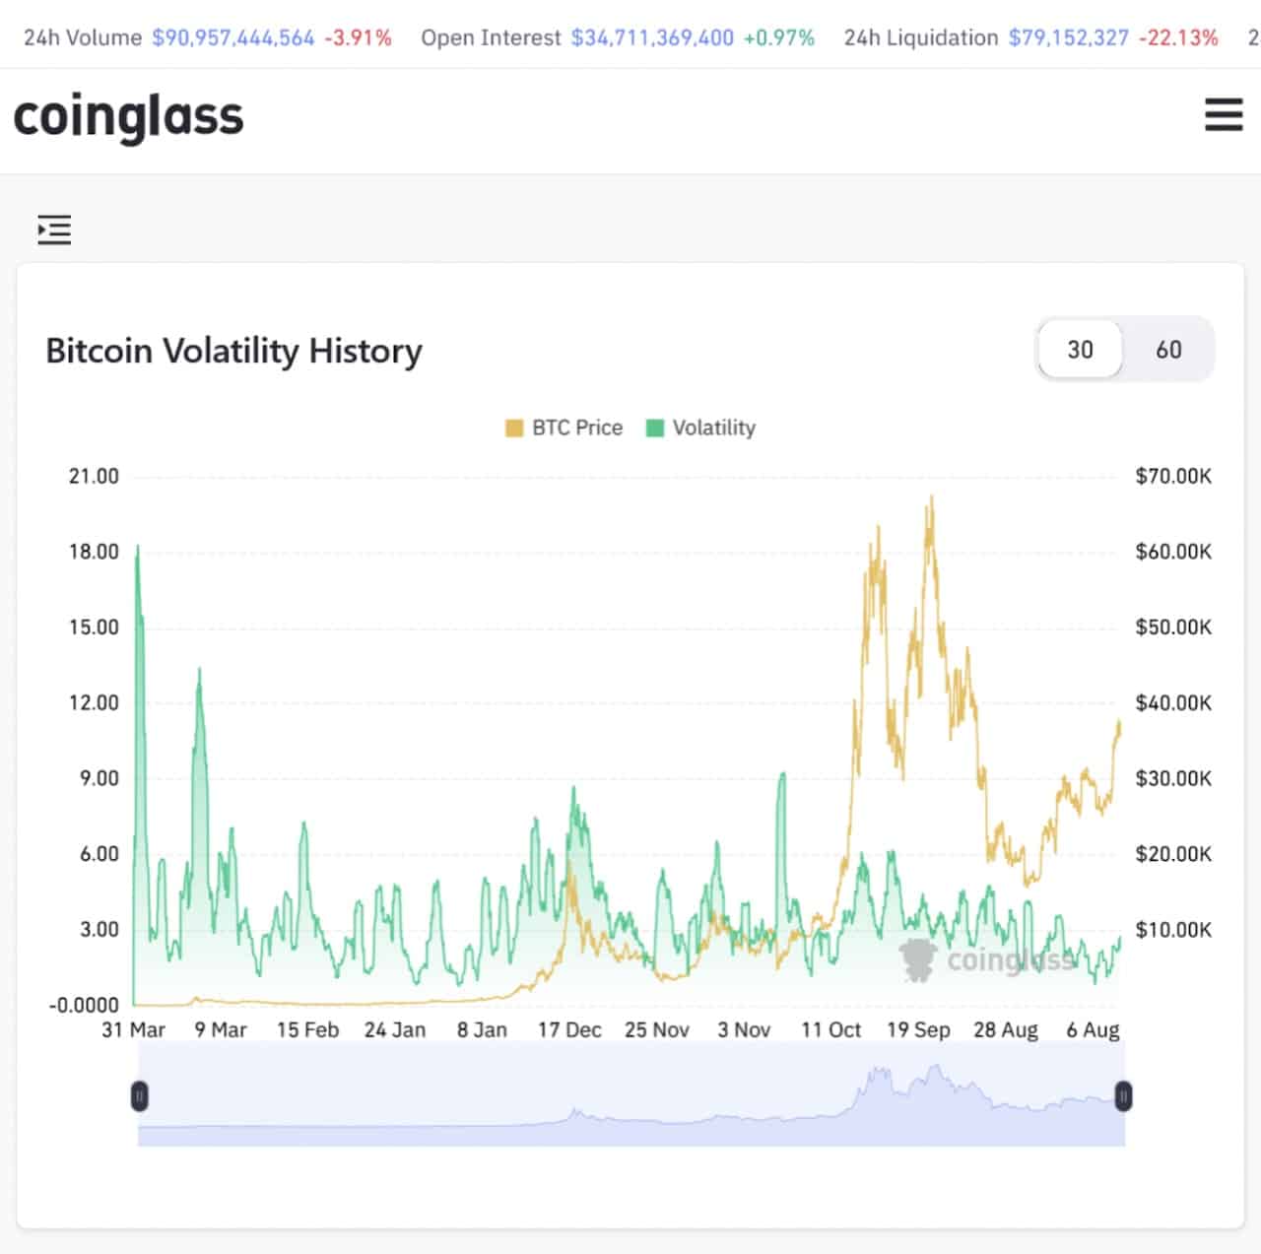Open the hamburger navigation menu
Image resolution: width=1261 pixels, height=1254 pixels.
(x=1224, y=115)
